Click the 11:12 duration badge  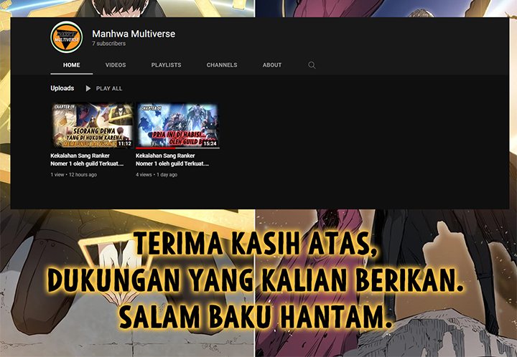coord(124,143)
